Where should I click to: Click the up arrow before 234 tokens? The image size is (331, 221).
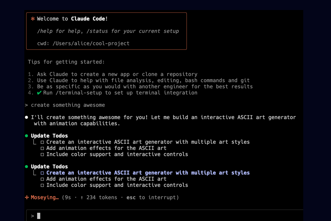click(x=82, y=198)
